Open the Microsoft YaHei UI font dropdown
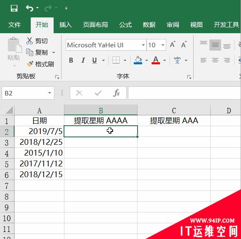241x239 pixels. pyautogui.click(x=143, y=45)
